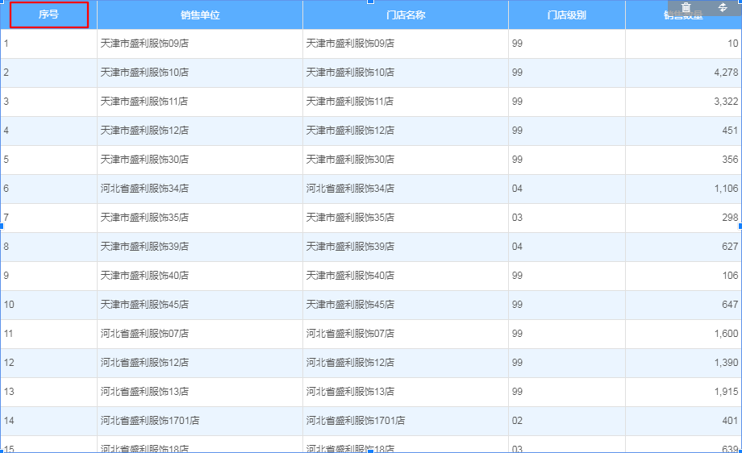The height and width of the screenshot is (453, 742).
Task: Select 天津市盛利服饰35店 in the 门店名称 column
Action: click(x=350, y=218)
